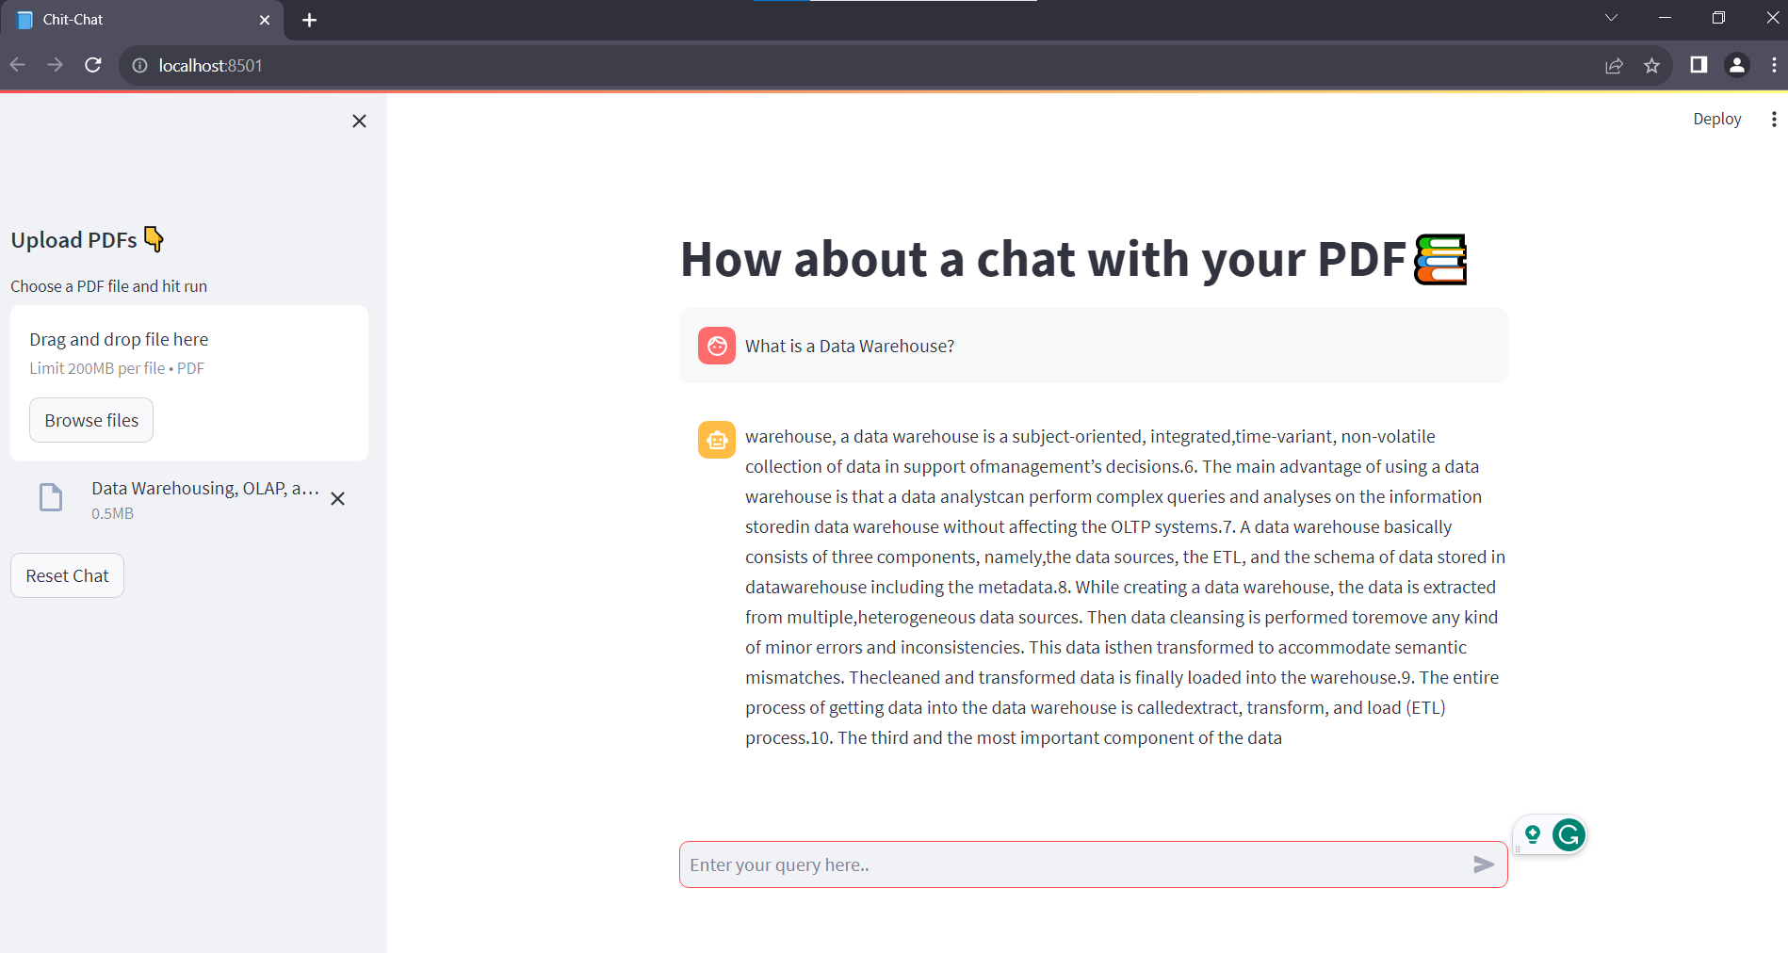Open the browser side panel icon
This screenshot has width=1788, height=953.
click(x=1699, y=65)
